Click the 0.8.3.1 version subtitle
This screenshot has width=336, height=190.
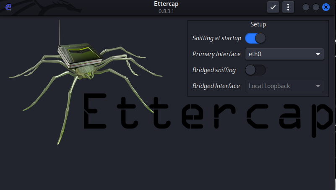[x=166, y=11]
